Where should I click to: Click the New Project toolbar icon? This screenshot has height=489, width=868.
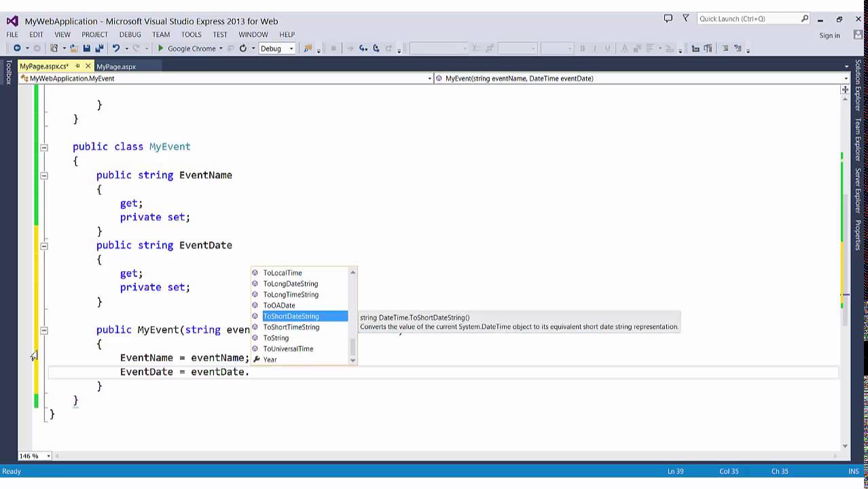(54, 48)
